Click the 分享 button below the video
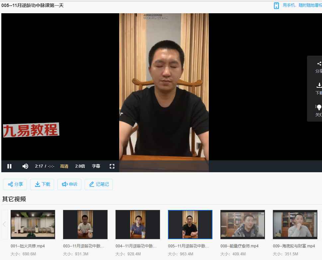The image size is (322, 260). (15, 184)
